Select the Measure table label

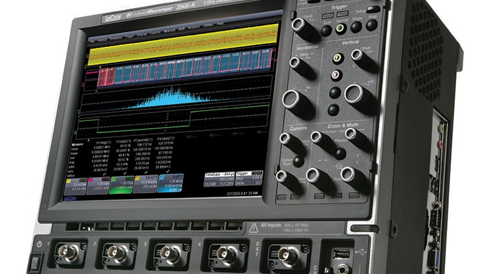tap(77, 144)
